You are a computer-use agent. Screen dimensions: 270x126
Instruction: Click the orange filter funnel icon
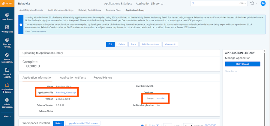click(x=146, y=125)
